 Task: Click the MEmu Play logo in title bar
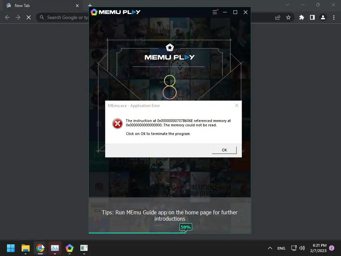[116, 12]
